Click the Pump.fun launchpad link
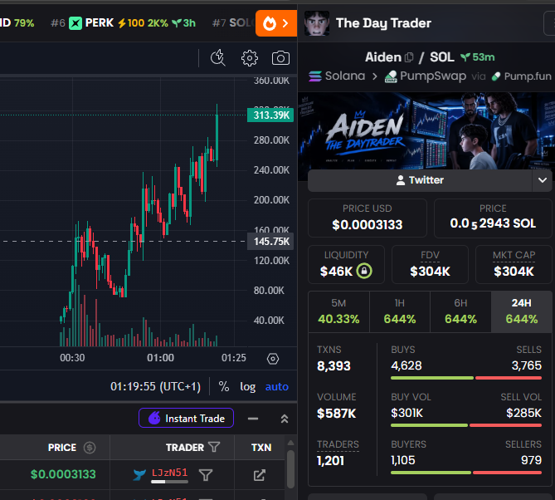This screenshot has width=555, height=500. pyautogui.click(x=522, y=76)
